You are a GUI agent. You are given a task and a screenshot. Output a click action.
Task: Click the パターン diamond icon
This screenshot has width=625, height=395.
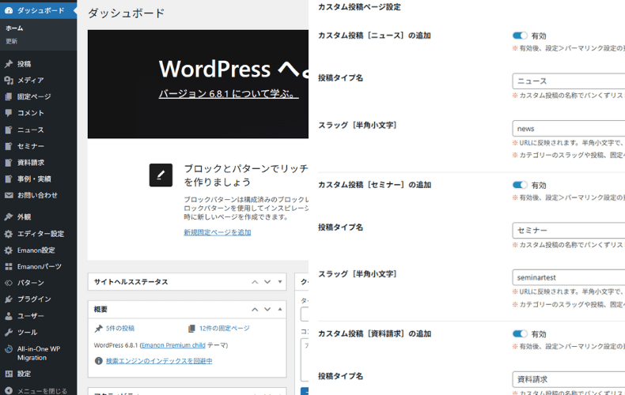click(9, 283)
